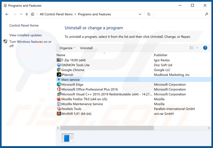Click the Parallels Tools icon
This screenshot has width=213, height=148.
point(59,109)
